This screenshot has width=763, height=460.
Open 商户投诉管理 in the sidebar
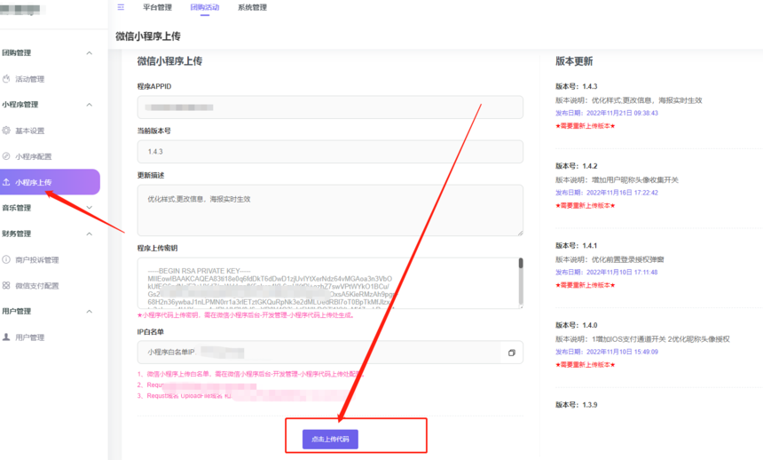37,259
